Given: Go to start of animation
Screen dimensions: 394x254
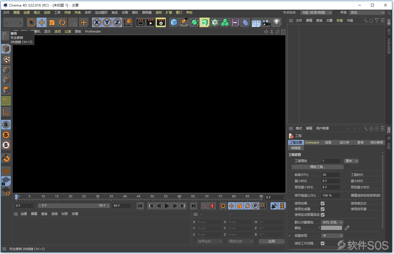Looking at the screenshot, I should [140, 206].
